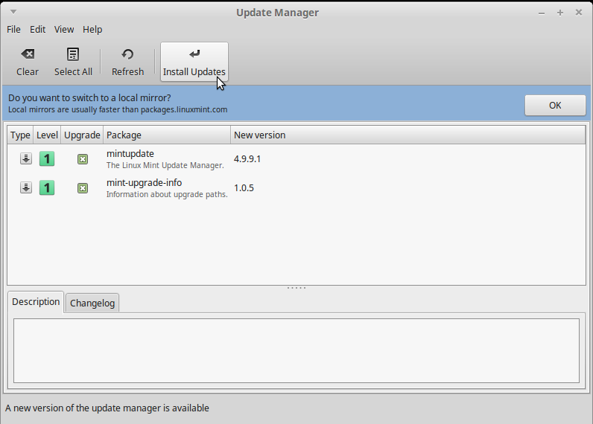This screenshot has width=593, height=424.
Task: Maximize the Update Manager window
Action: [560, 13]
